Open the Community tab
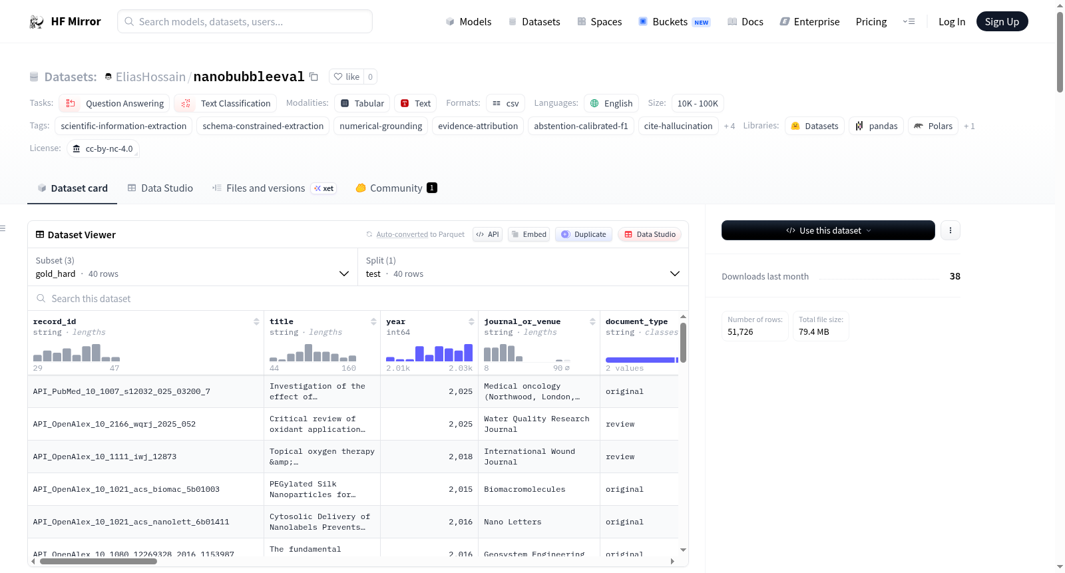 [396, 188]
